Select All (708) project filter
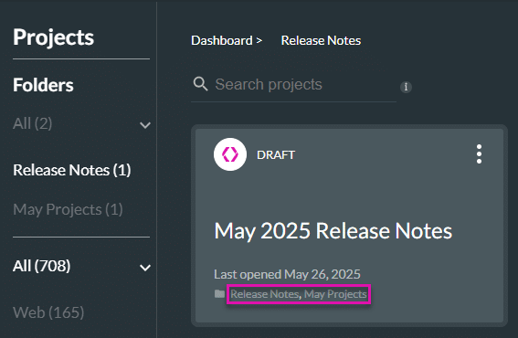This screenshot has height=338, width=518. tap(42, 266)
